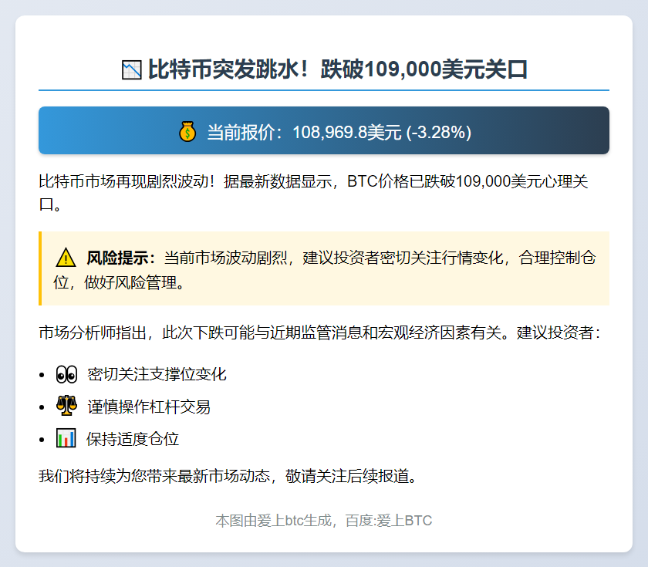This screenshot has width=648, height=567.
Task: Click the first bullet point marker in the list
Action: click(x=42, y=375)
